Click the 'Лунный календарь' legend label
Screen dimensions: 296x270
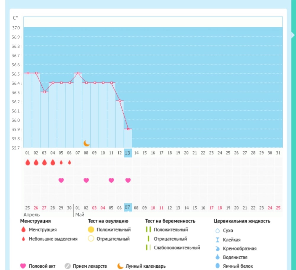click(145, 266)
